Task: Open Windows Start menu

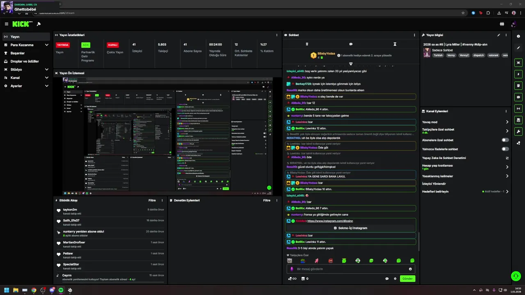Action: coord(7,290)
